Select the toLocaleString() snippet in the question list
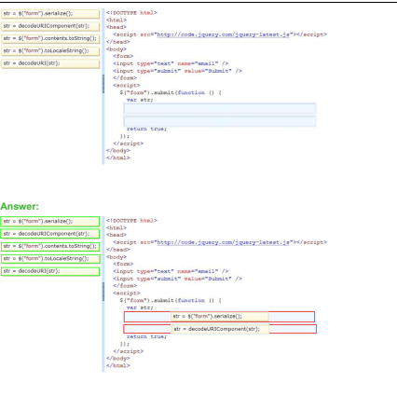The width and height of the screenshot is (397, 396). point(50,51)
